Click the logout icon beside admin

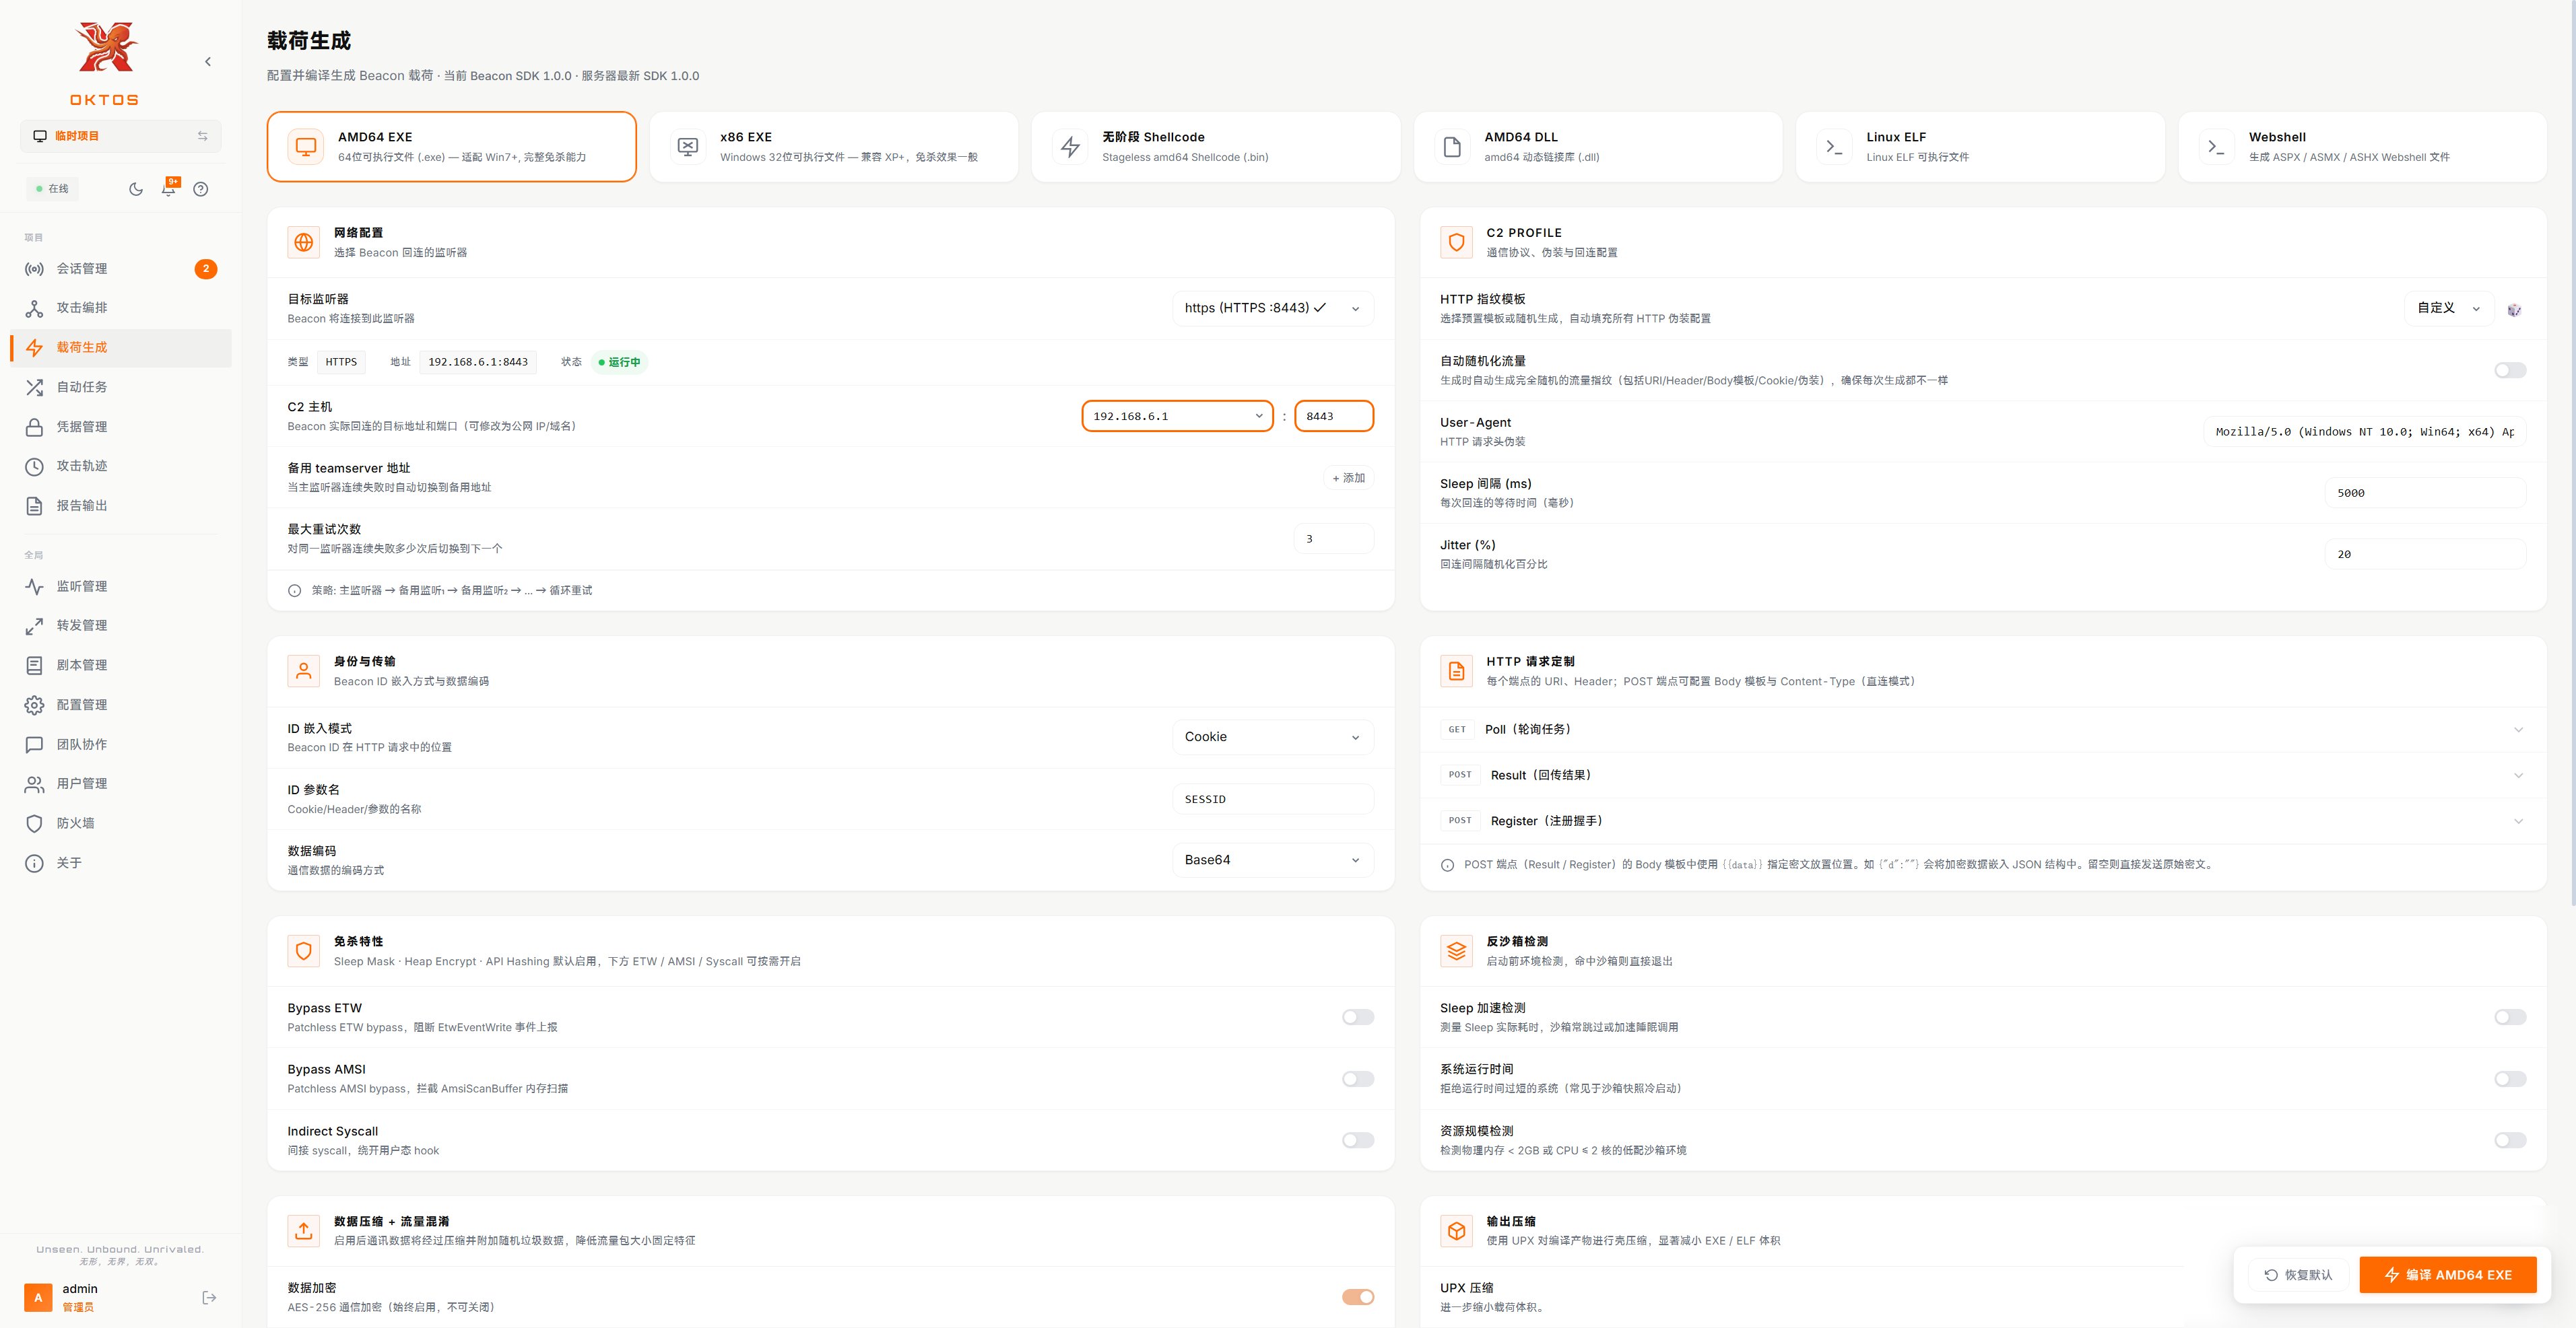point(209,1297)
